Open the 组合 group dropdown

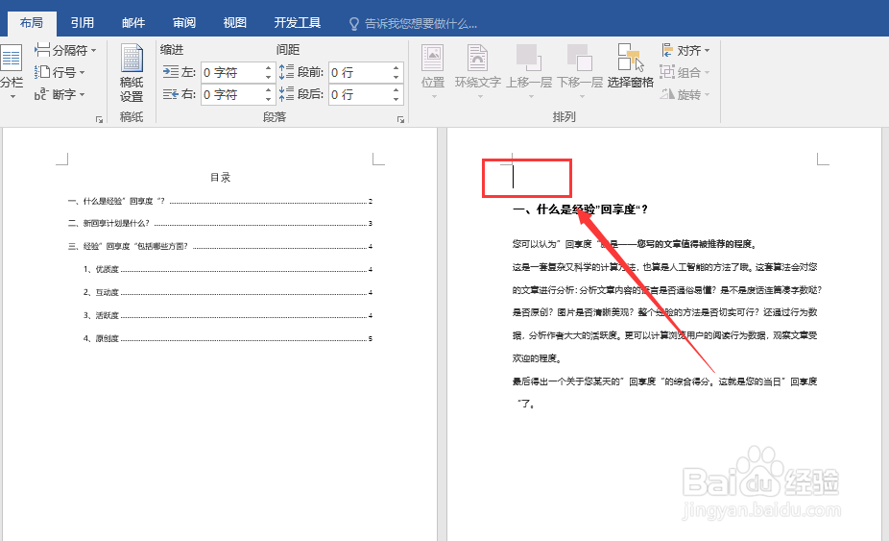685,72
